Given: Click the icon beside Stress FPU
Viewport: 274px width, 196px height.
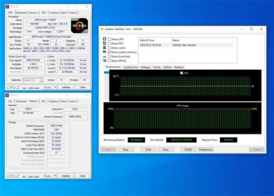Looking at the screenshot, I should [104, 44].
